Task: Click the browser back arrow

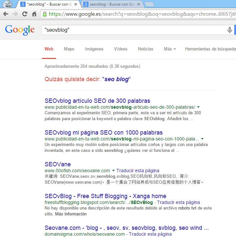Action: point(6,14)
